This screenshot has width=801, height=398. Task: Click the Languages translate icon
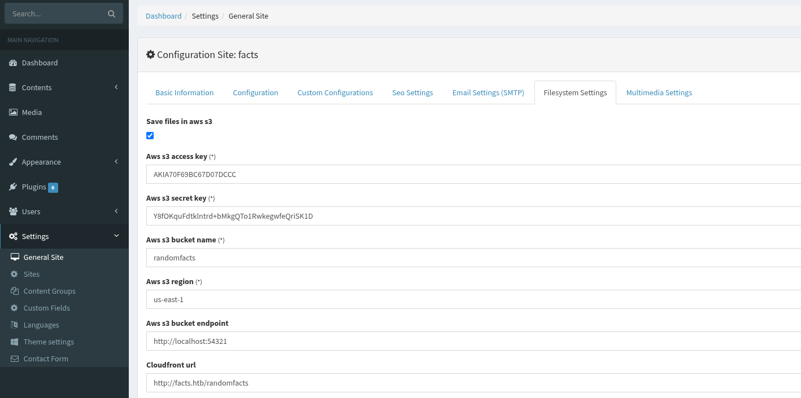[14, 325]
